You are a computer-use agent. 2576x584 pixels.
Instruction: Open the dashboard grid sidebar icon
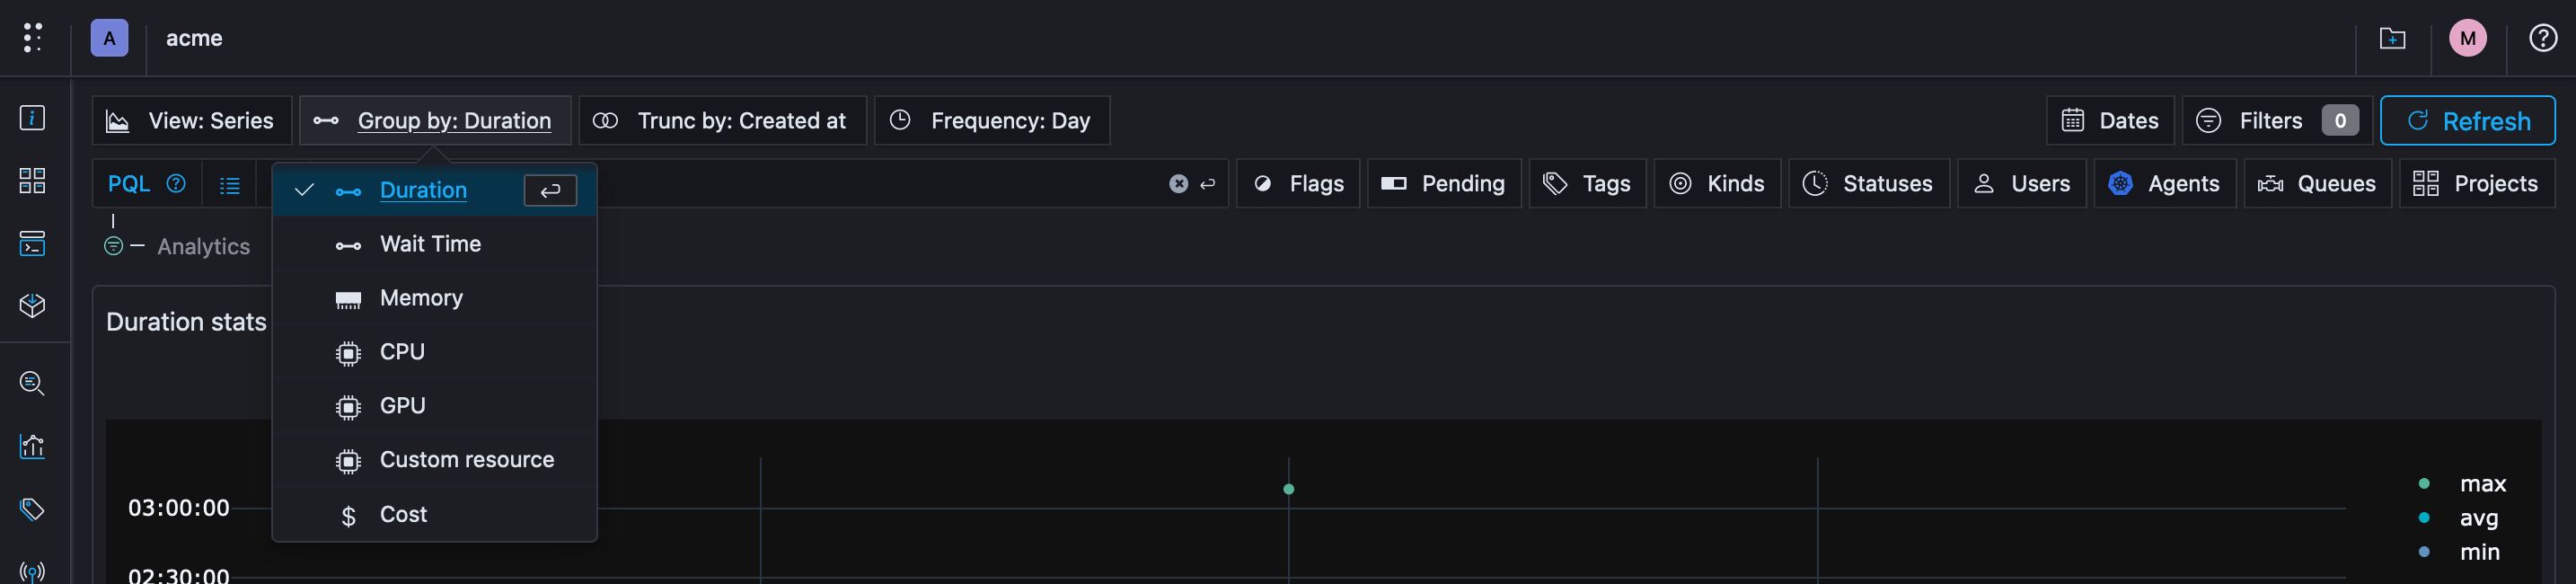coord(32,181)
